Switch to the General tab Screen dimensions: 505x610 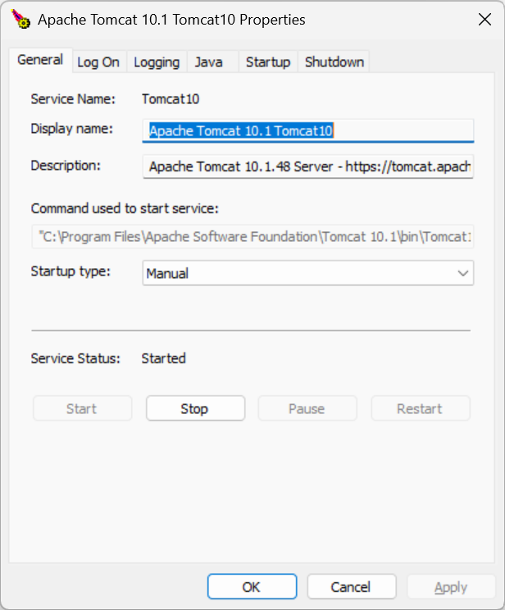coord(40,60)
